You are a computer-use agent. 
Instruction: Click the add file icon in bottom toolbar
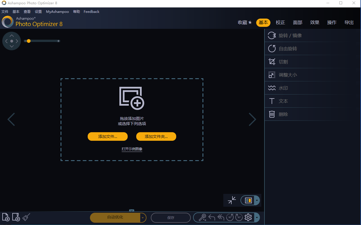click(x=6, y=217)
